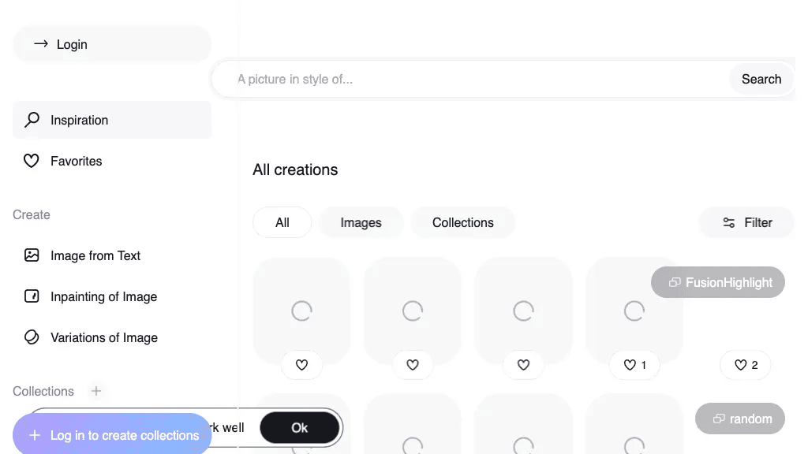The width and height of the screenshot is (808, 454).
Task: Expand the Filter options
Action: point(746,223)
